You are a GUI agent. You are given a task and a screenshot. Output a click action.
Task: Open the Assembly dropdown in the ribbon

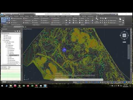tap(44, 21)
